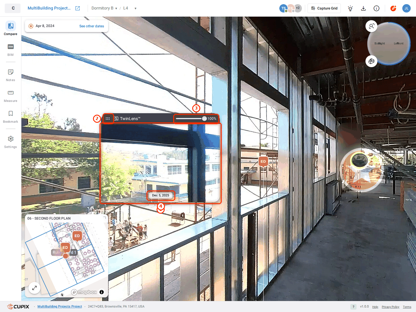
Task: Click the Apr 8, 2024 capture date
Action: point(45,26)
